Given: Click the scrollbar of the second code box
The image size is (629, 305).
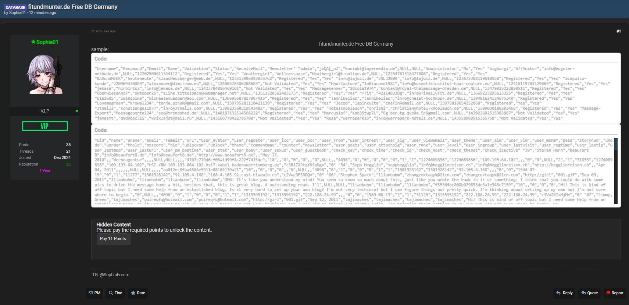Looking at the screenshot, I should [x=616, y=171].
